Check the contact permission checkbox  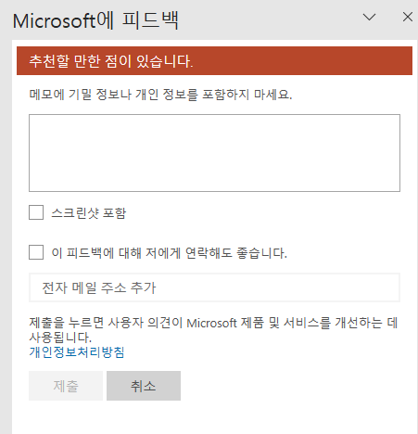(x=36, y=252)
